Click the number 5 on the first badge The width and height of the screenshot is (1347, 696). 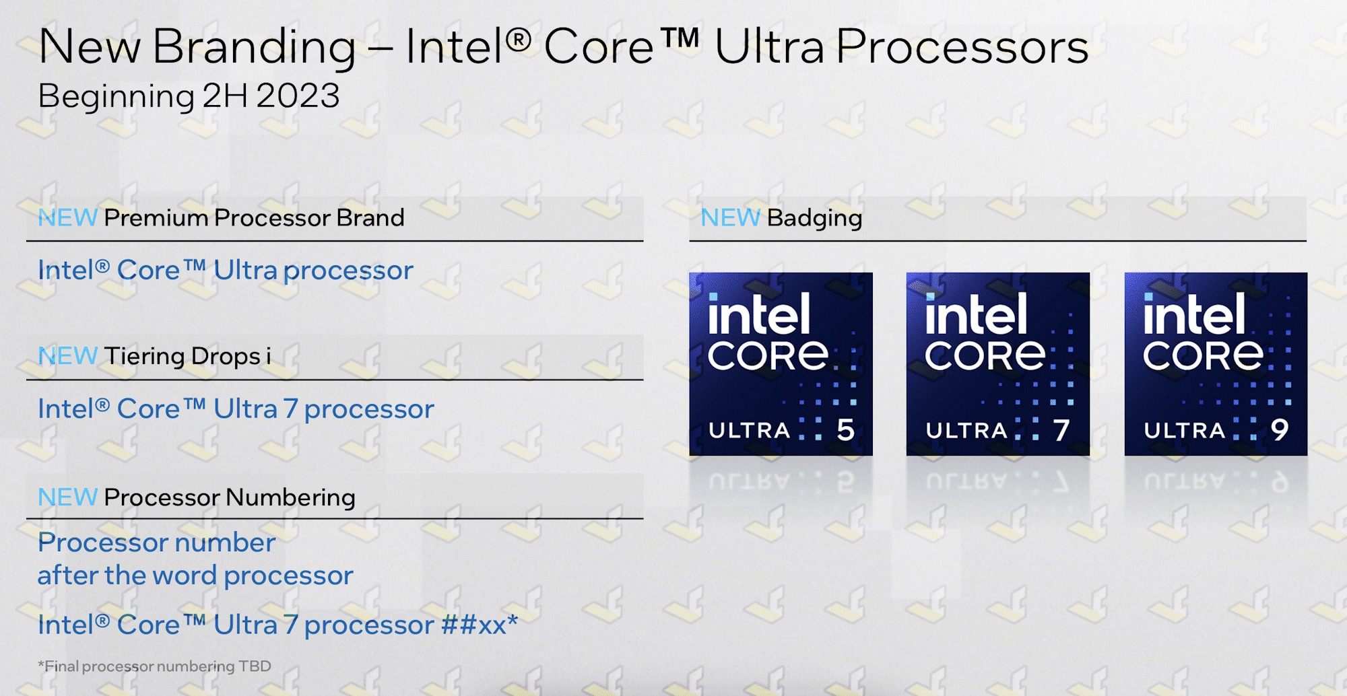click(x=845, y=430)
